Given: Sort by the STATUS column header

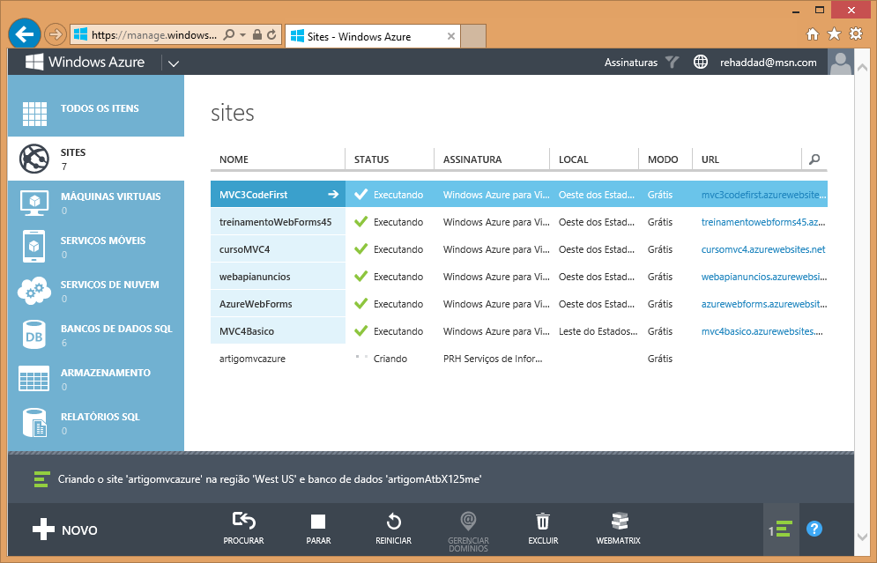Looking at the screenshot, I should 371,159.
